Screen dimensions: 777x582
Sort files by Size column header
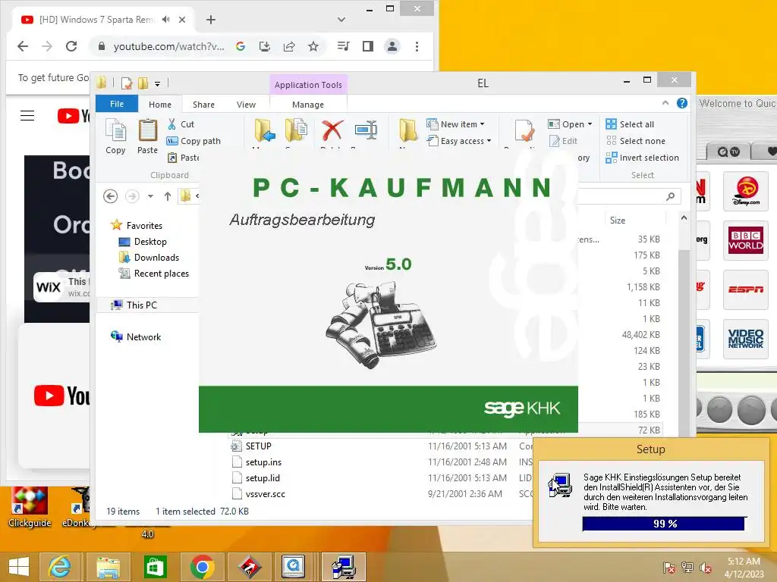(x=618, y=221)
